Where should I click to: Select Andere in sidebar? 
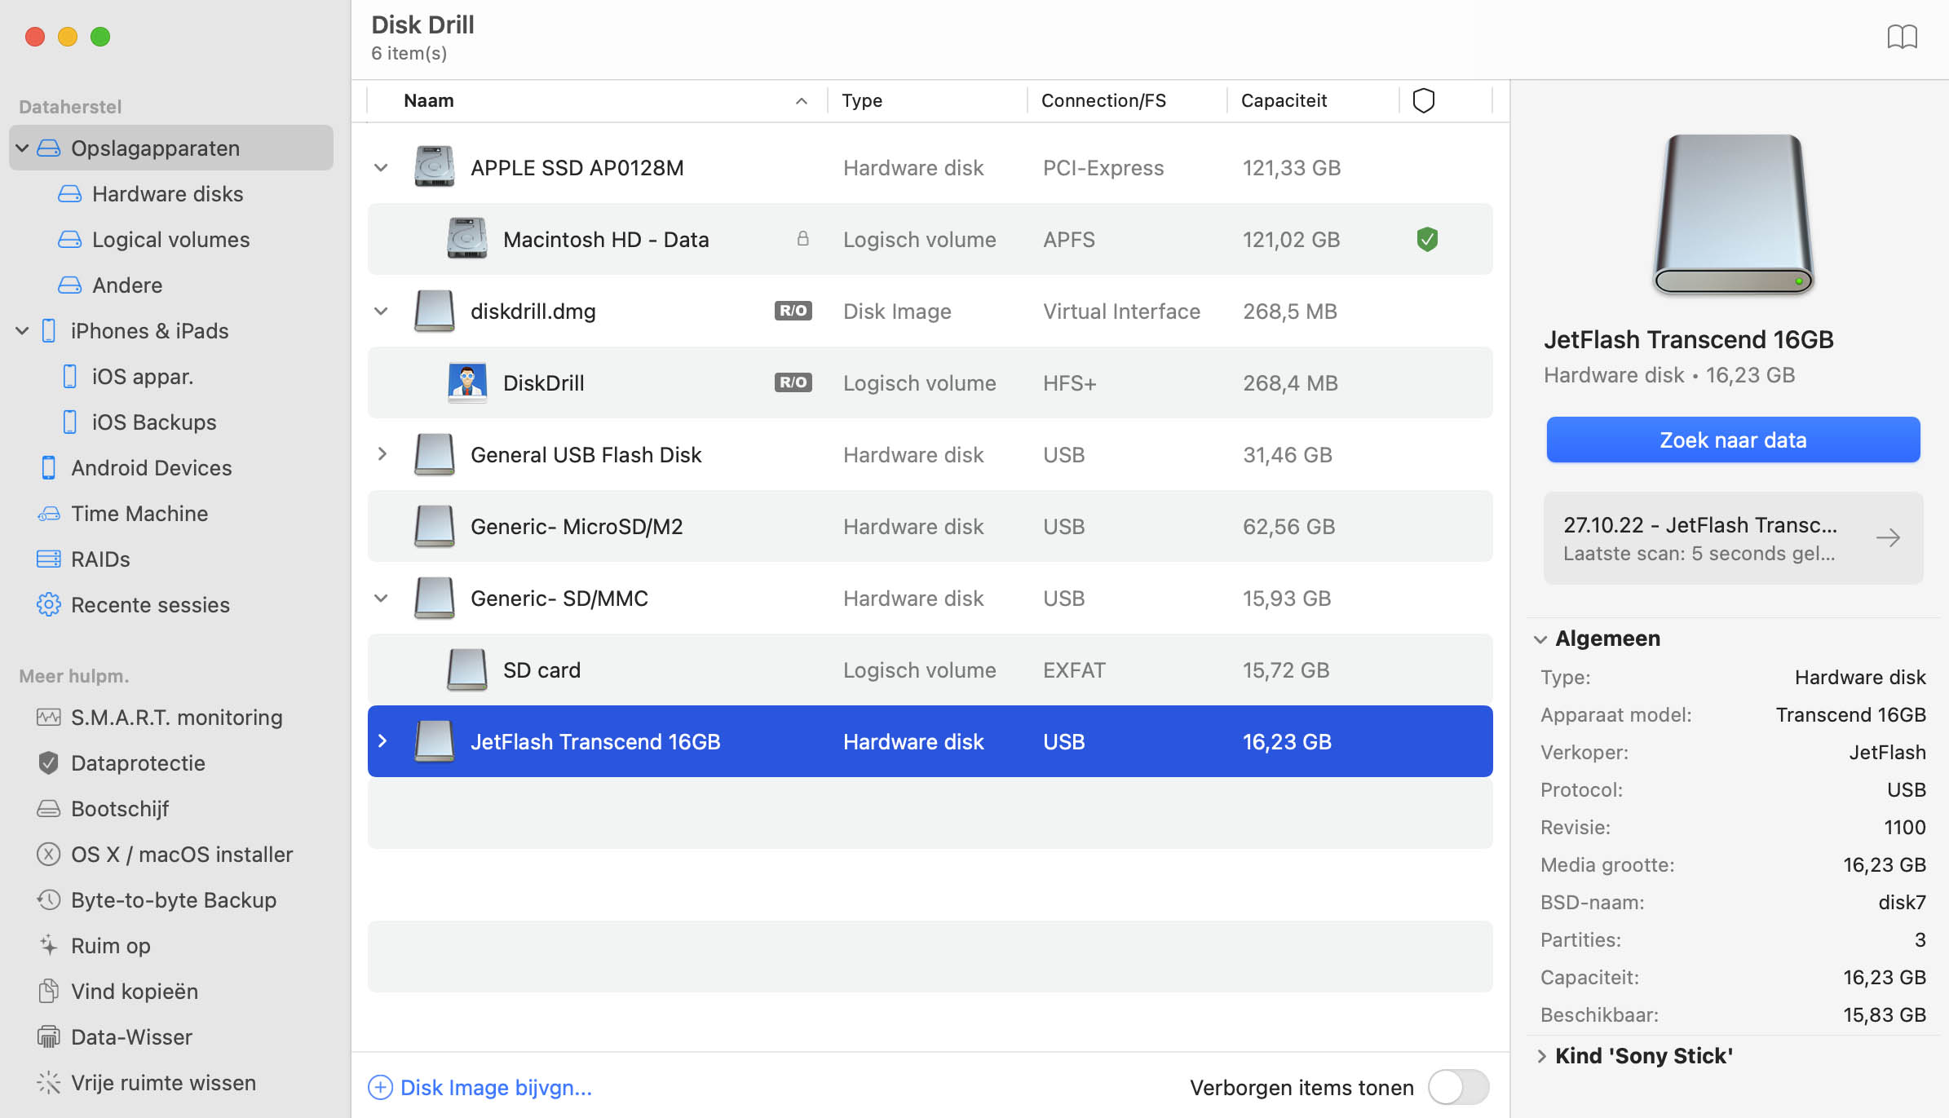110,285
